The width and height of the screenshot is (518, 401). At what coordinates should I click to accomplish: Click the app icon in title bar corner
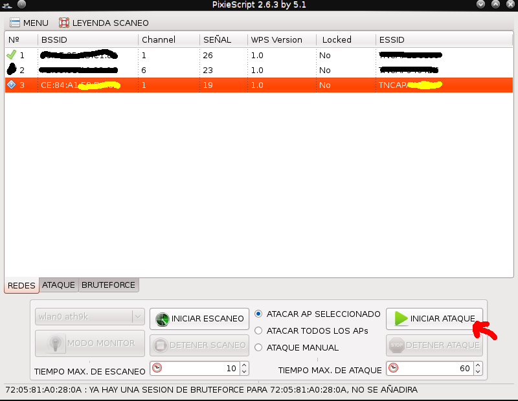[x=7, y=5]
